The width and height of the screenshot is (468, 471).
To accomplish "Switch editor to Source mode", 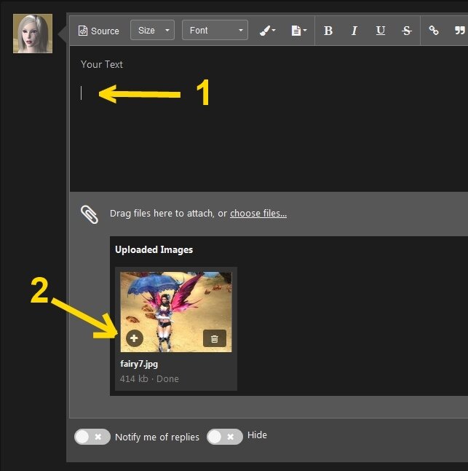I will 99,31.
